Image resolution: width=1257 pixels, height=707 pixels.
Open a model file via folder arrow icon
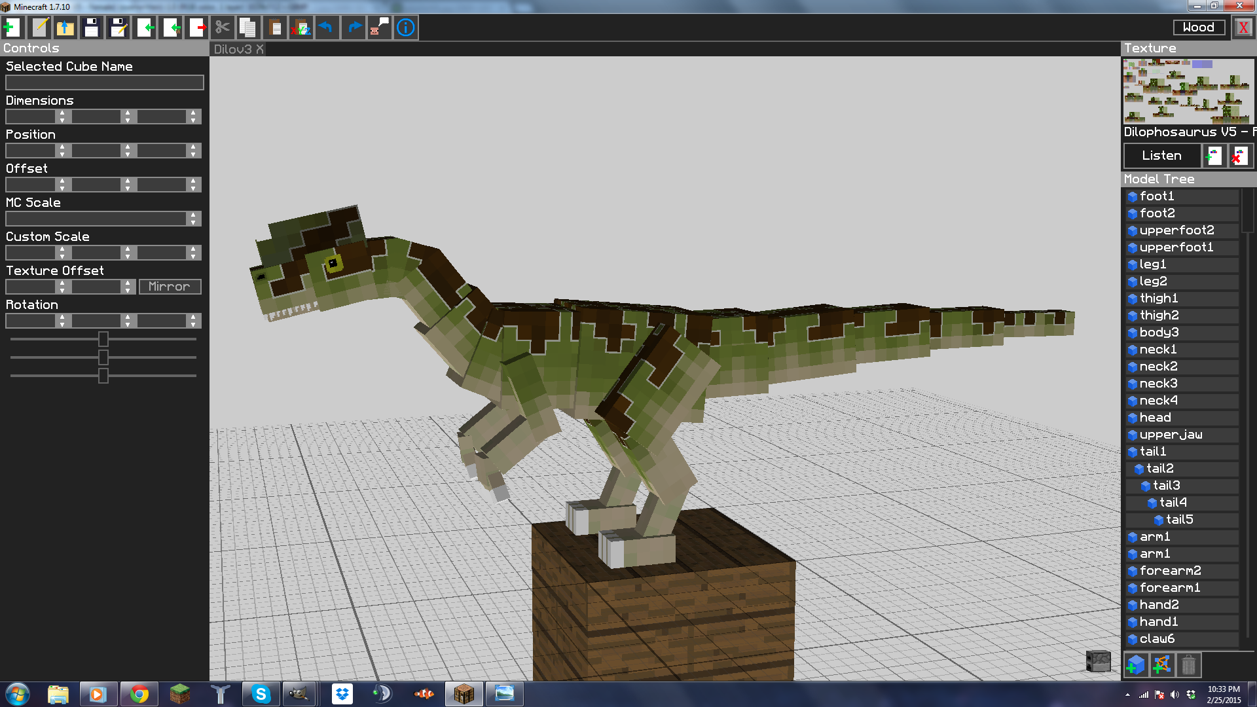click(65, 27)
